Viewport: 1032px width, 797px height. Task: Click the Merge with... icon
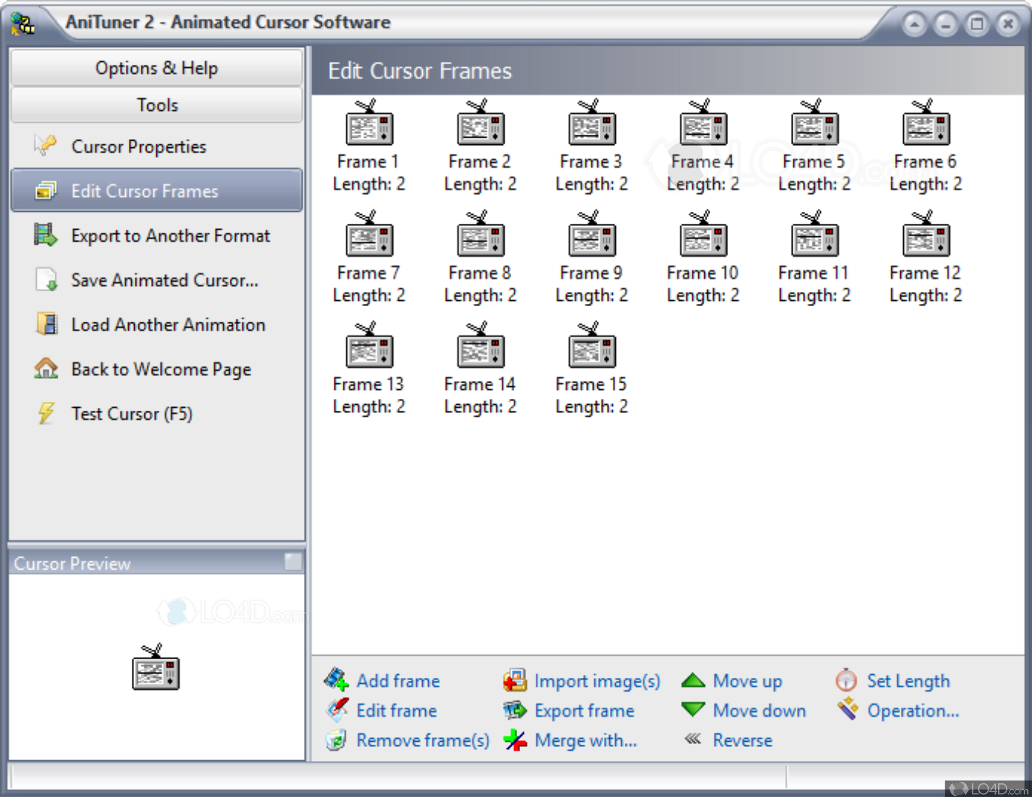click(515, 740)
